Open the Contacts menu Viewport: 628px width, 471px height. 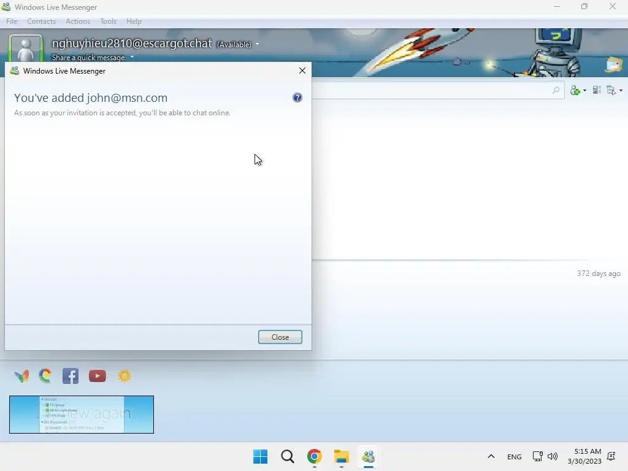pos(41,21)
